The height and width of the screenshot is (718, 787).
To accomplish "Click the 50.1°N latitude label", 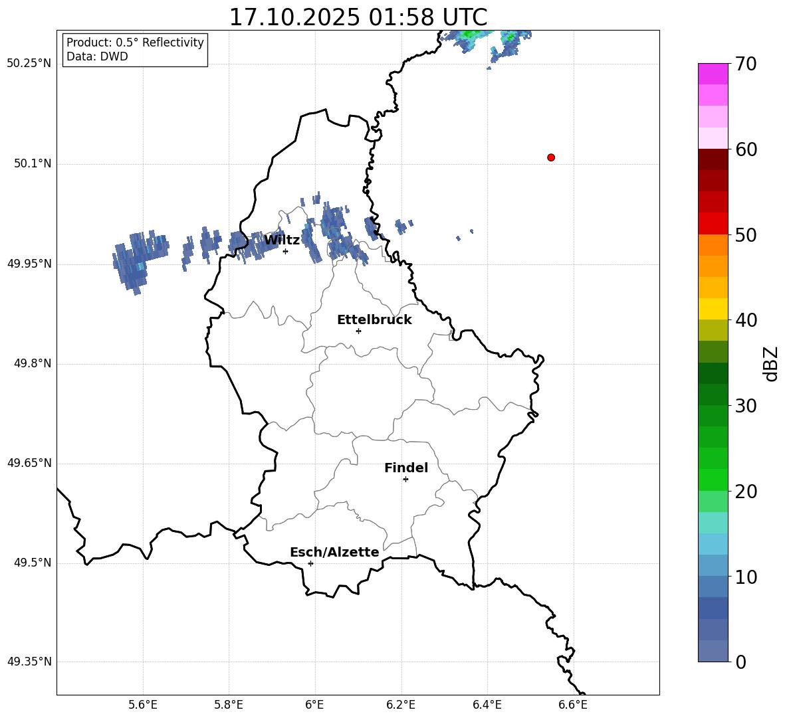I will tap(33, 163).
